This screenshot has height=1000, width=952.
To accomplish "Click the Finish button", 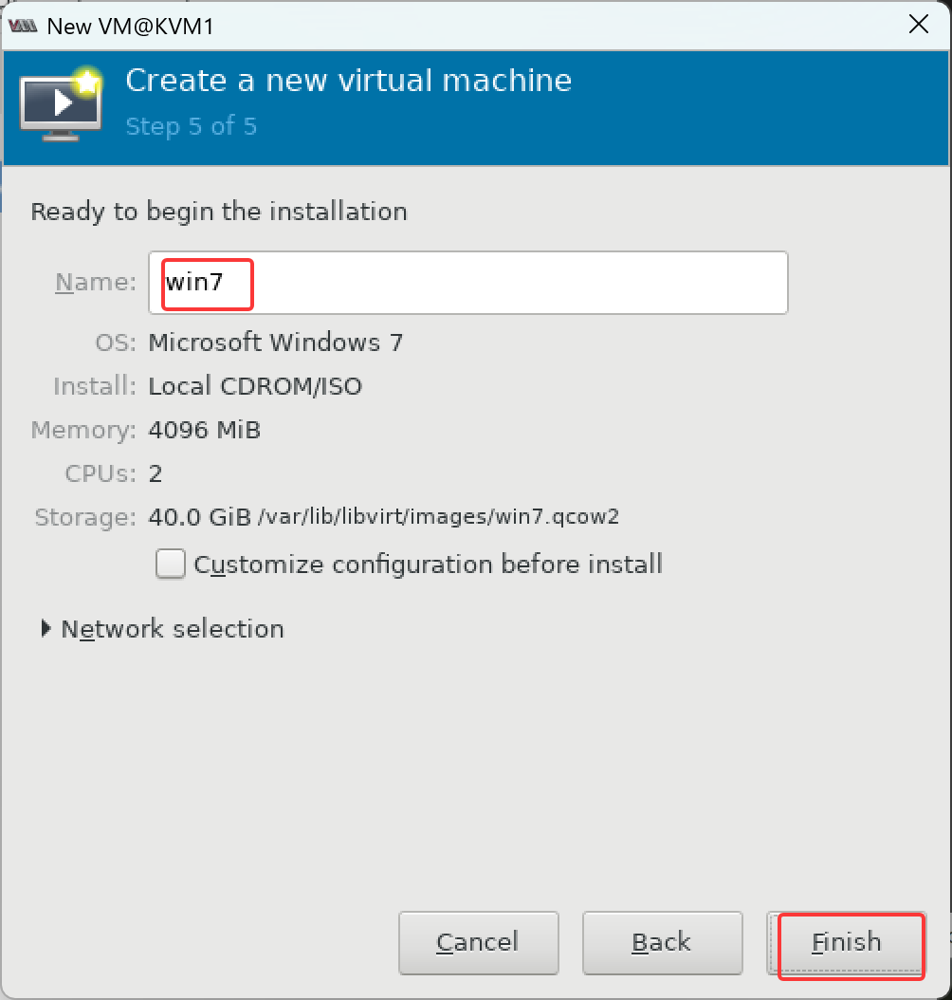I will click(846, 943).
